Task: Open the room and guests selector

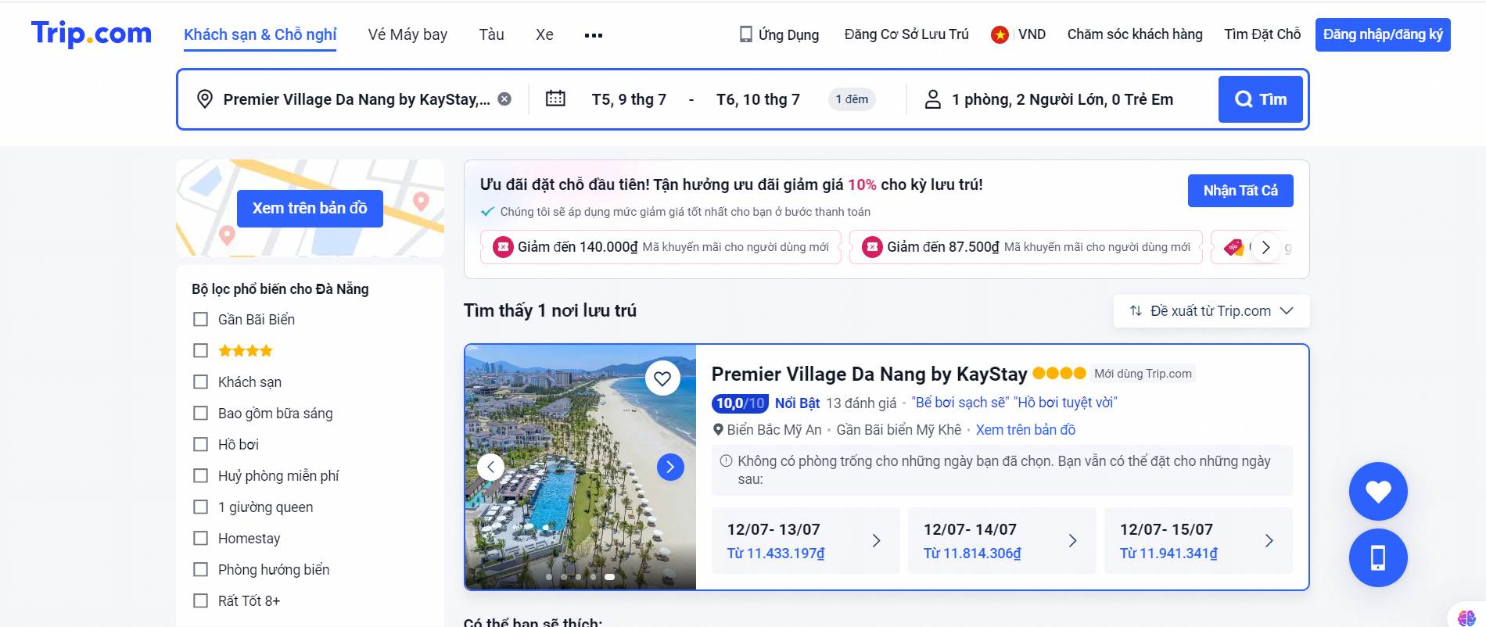Action: [x=1062, y=99]
